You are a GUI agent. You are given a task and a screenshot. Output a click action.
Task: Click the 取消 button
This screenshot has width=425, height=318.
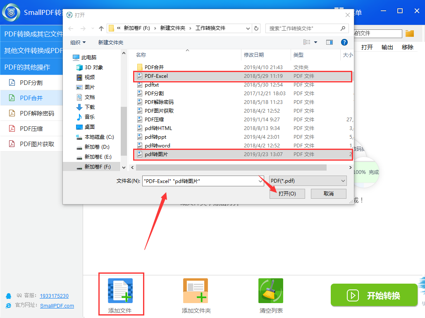[329, 194]
